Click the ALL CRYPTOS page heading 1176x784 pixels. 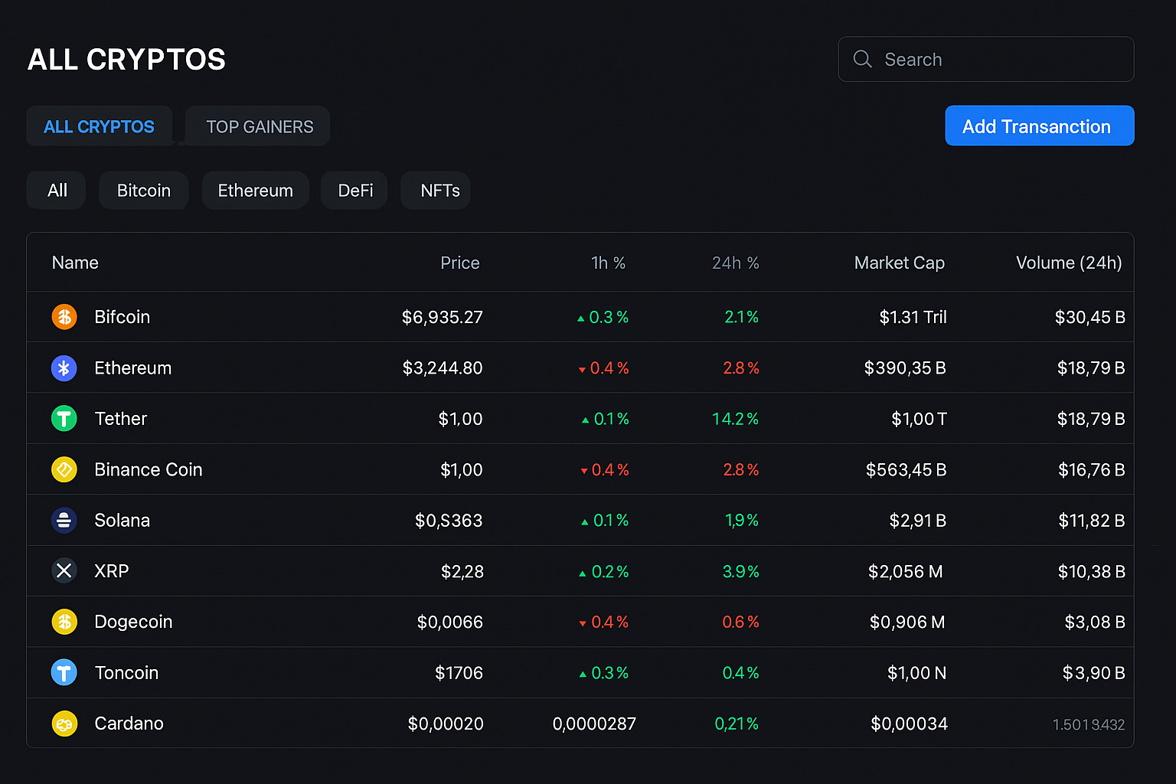[x=126, y=59]
